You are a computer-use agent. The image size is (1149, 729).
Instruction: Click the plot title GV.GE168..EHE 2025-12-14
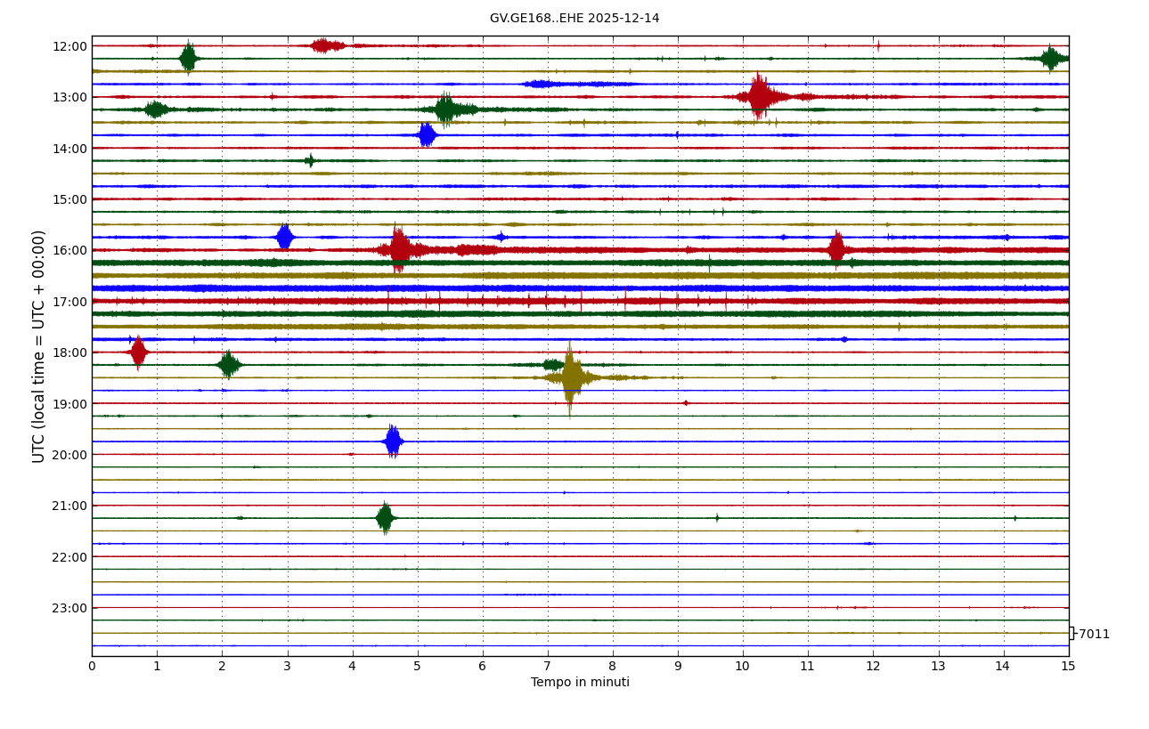coord(574,19)
